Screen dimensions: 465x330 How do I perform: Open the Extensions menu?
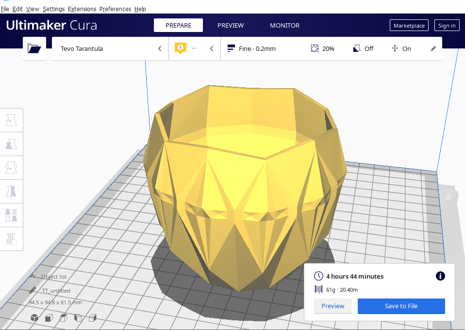pos(82,9)
